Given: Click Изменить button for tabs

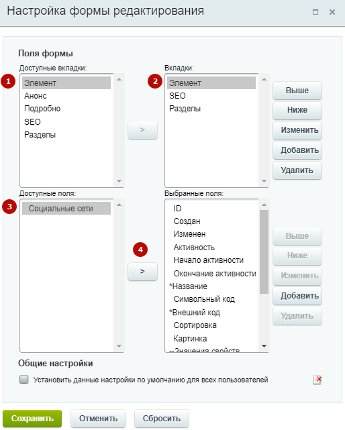Looking at the screenshot, I should (x=297, y=130).
